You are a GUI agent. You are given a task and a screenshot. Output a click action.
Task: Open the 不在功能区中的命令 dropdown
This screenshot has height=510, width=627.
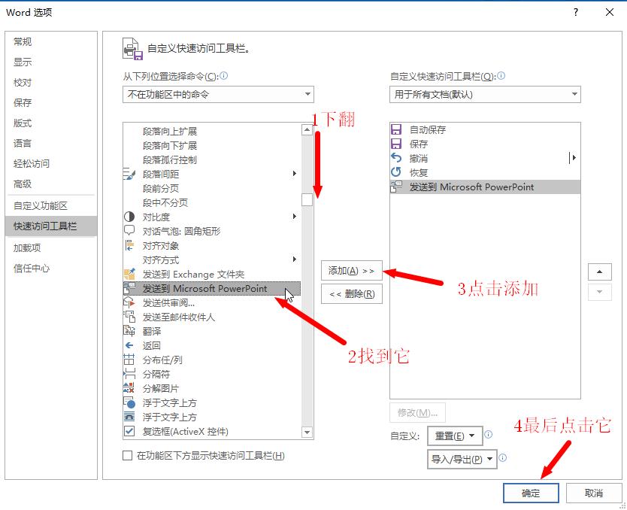[x=217, y=94]
